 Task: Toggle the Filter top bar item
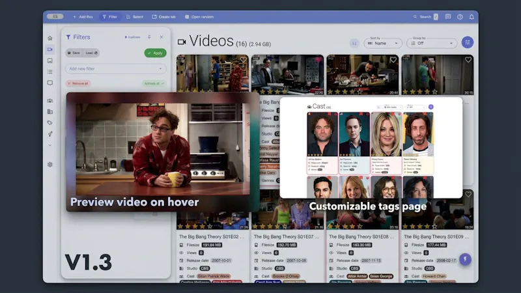coord(110,17)
